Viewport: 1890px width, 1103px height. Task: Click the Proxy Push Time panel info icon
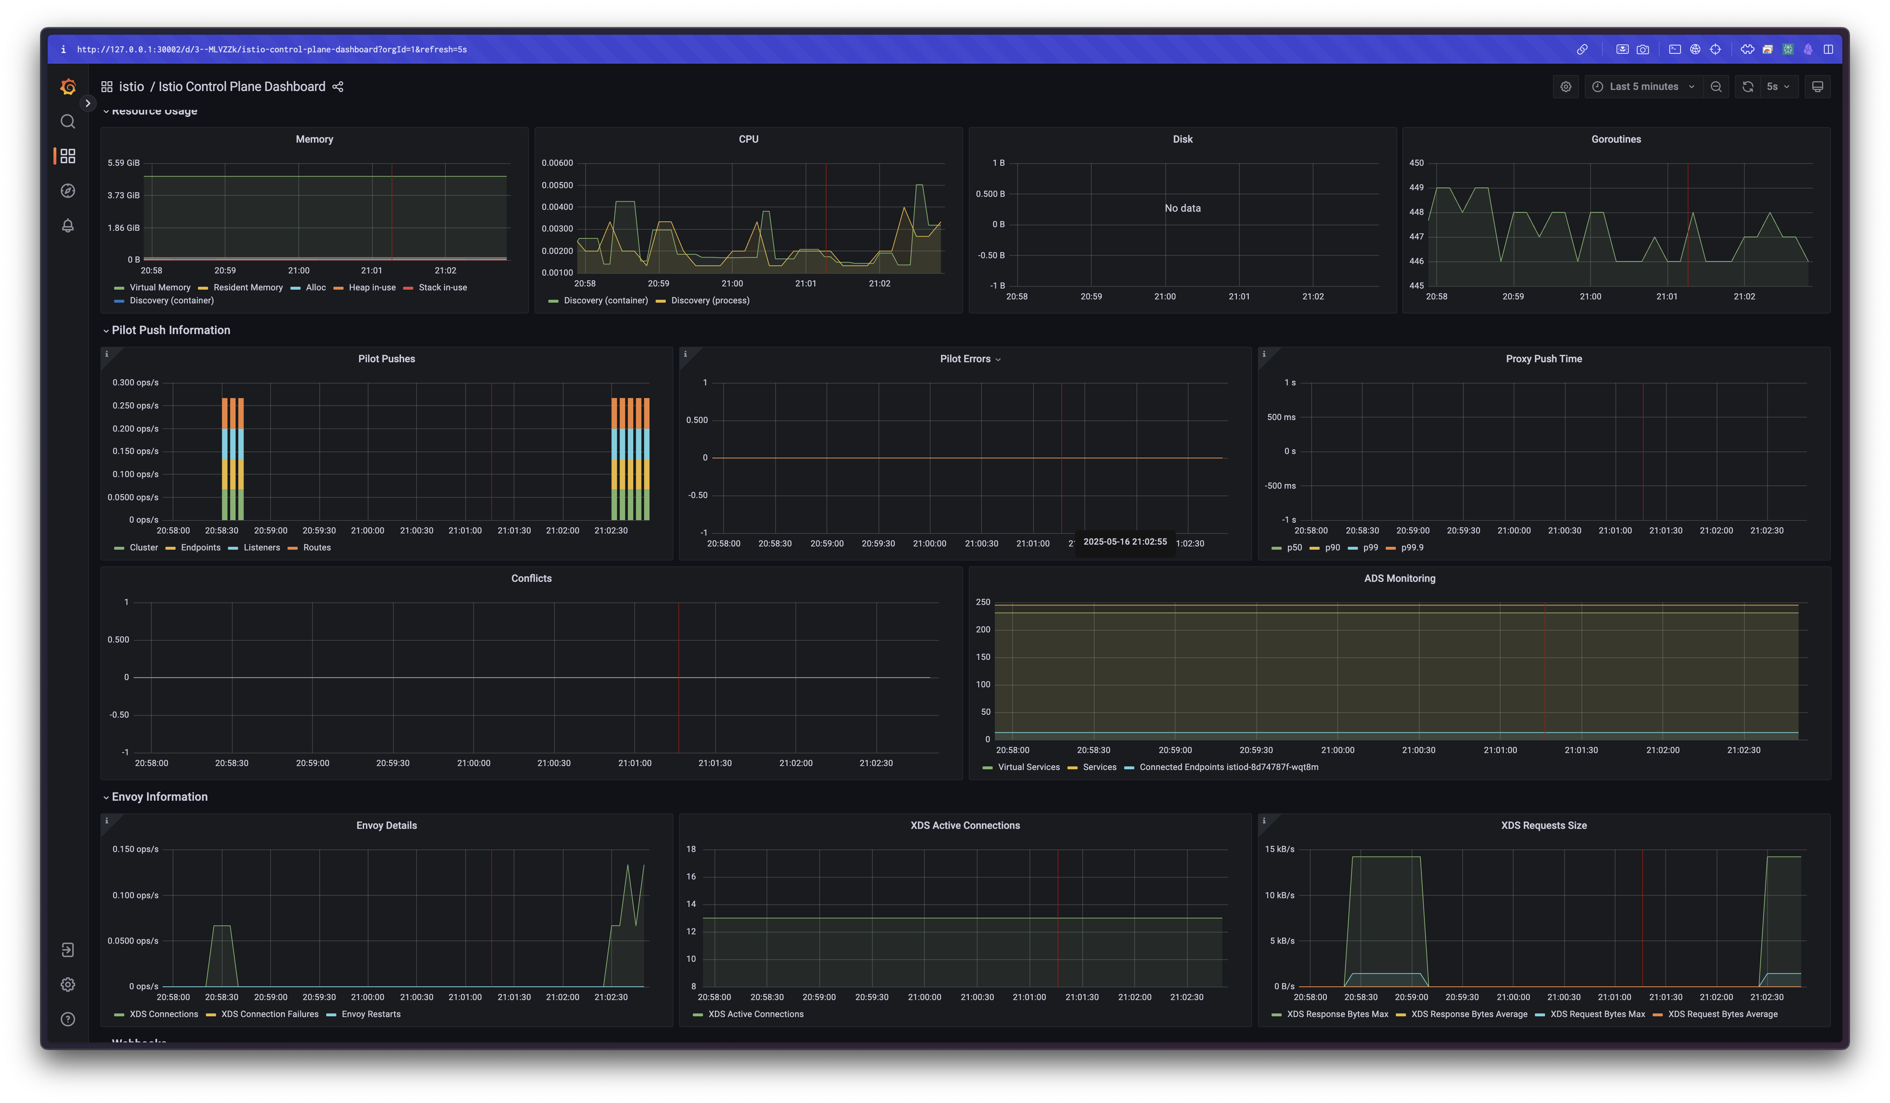tap(1264, 354)
